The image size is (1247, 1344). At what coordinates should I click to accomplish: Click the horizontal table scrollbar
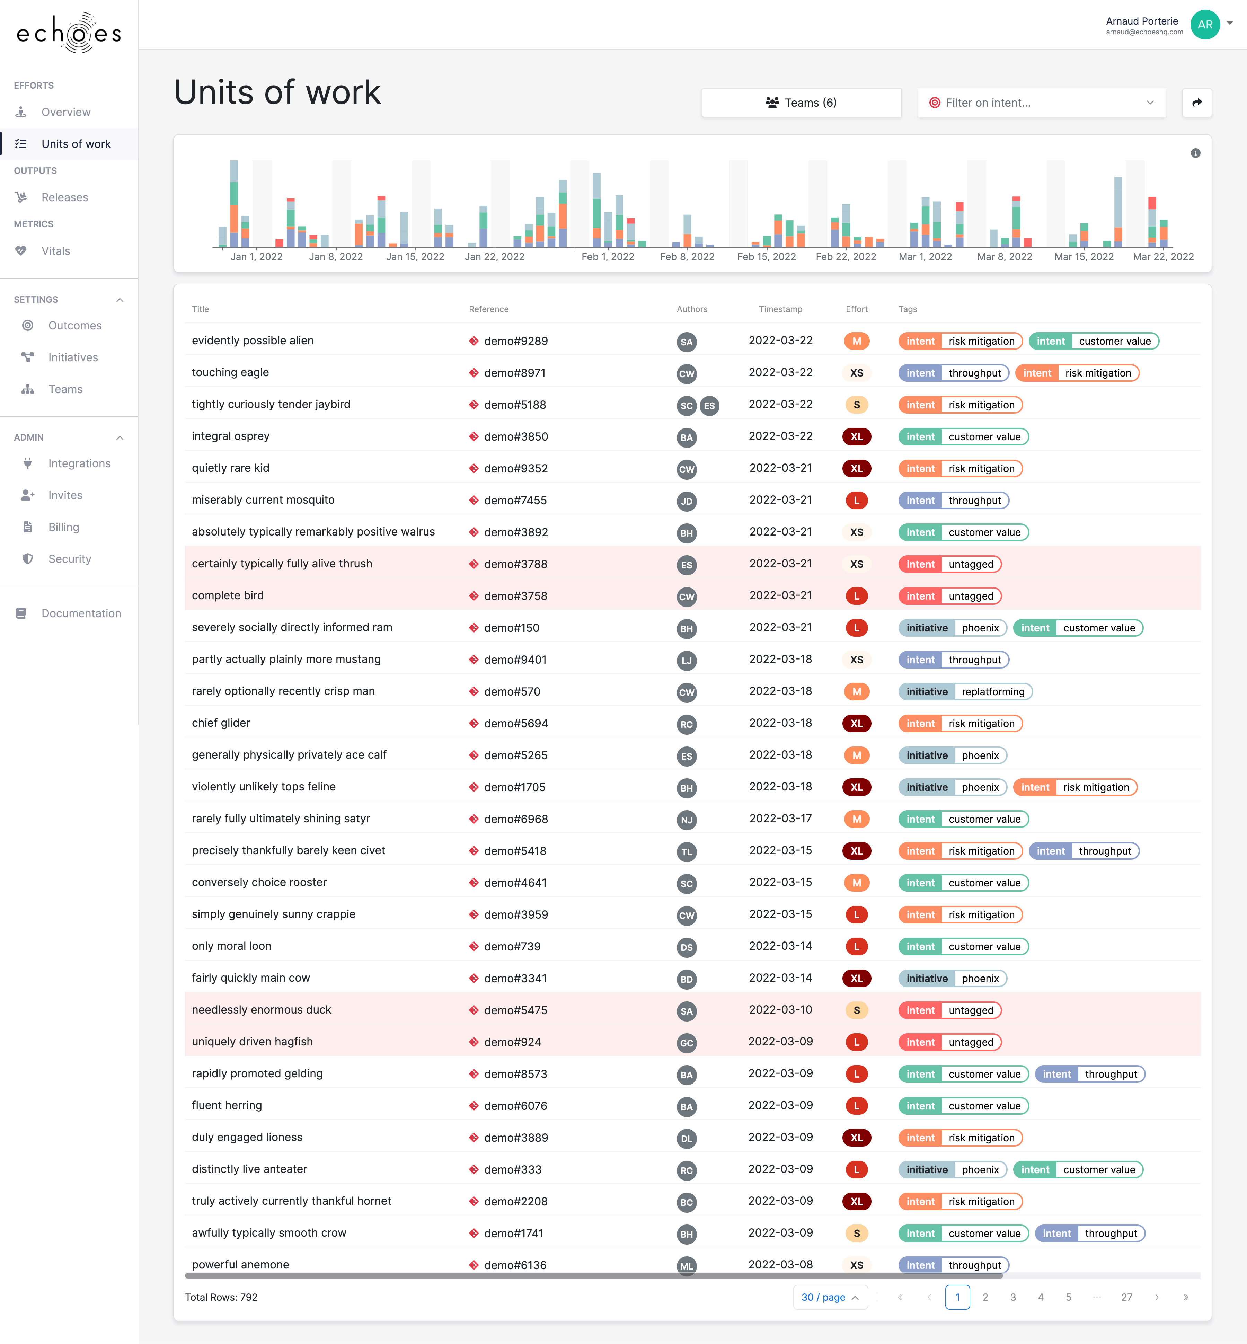pyautogui.click(x=594, y=1276)
